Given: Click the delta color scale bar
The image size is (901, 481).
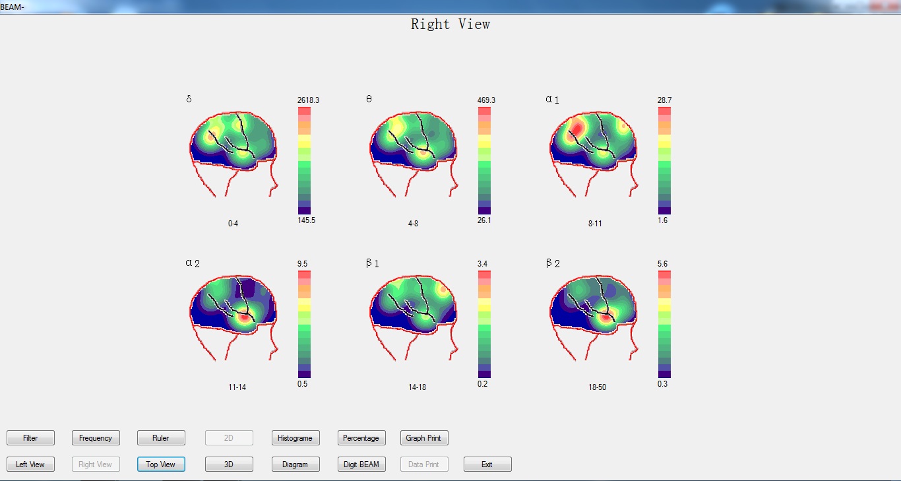Looking at the screenshot, I should point(304,160).
